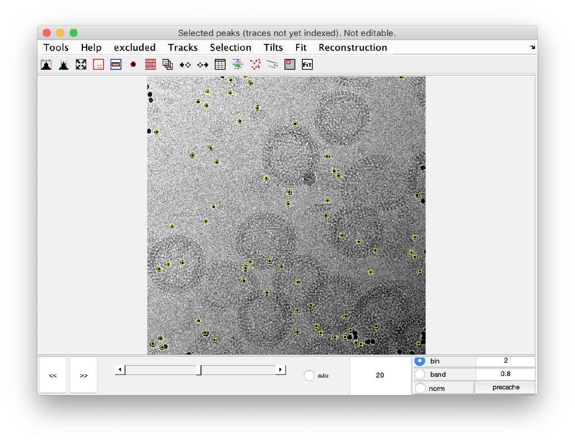
Task: Turn on the auto toggle
Action: 309,375
